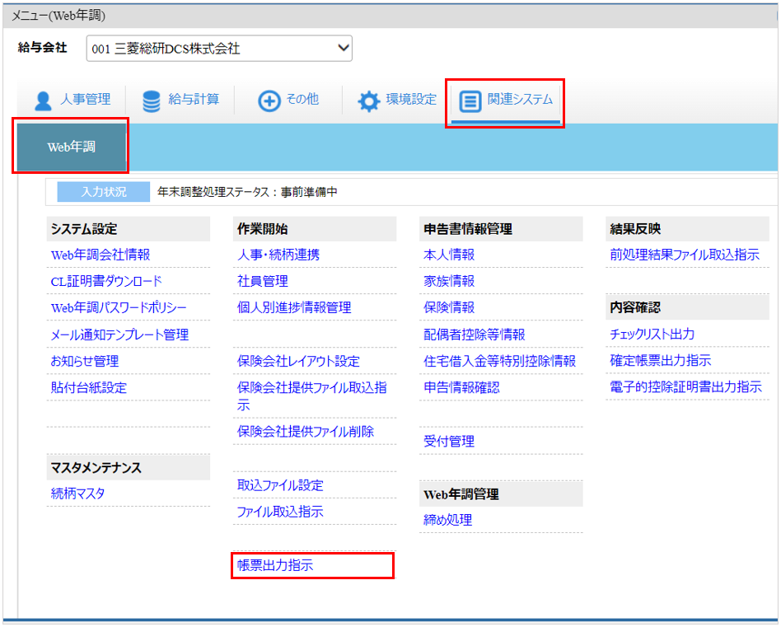Viewport: 781px width, 627px height.
Task: Click the 作業開始 section header
Action: click(315, 229)
